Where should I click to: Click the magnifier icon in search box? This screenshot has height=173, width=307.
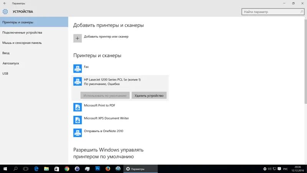tap(302, 12)
